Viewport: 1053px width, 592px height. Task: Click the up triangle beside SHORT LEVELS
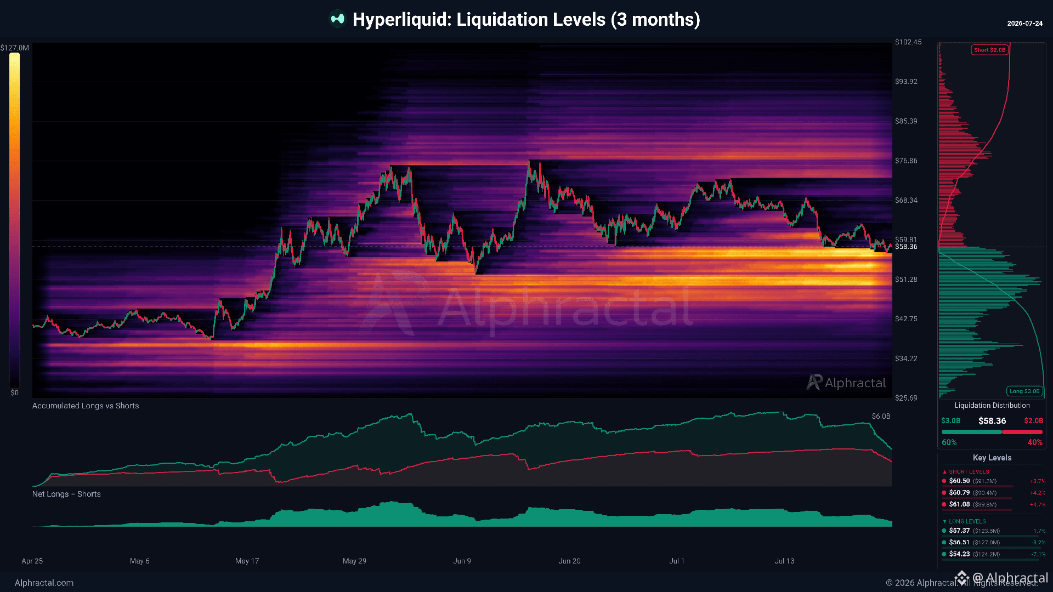944,472
